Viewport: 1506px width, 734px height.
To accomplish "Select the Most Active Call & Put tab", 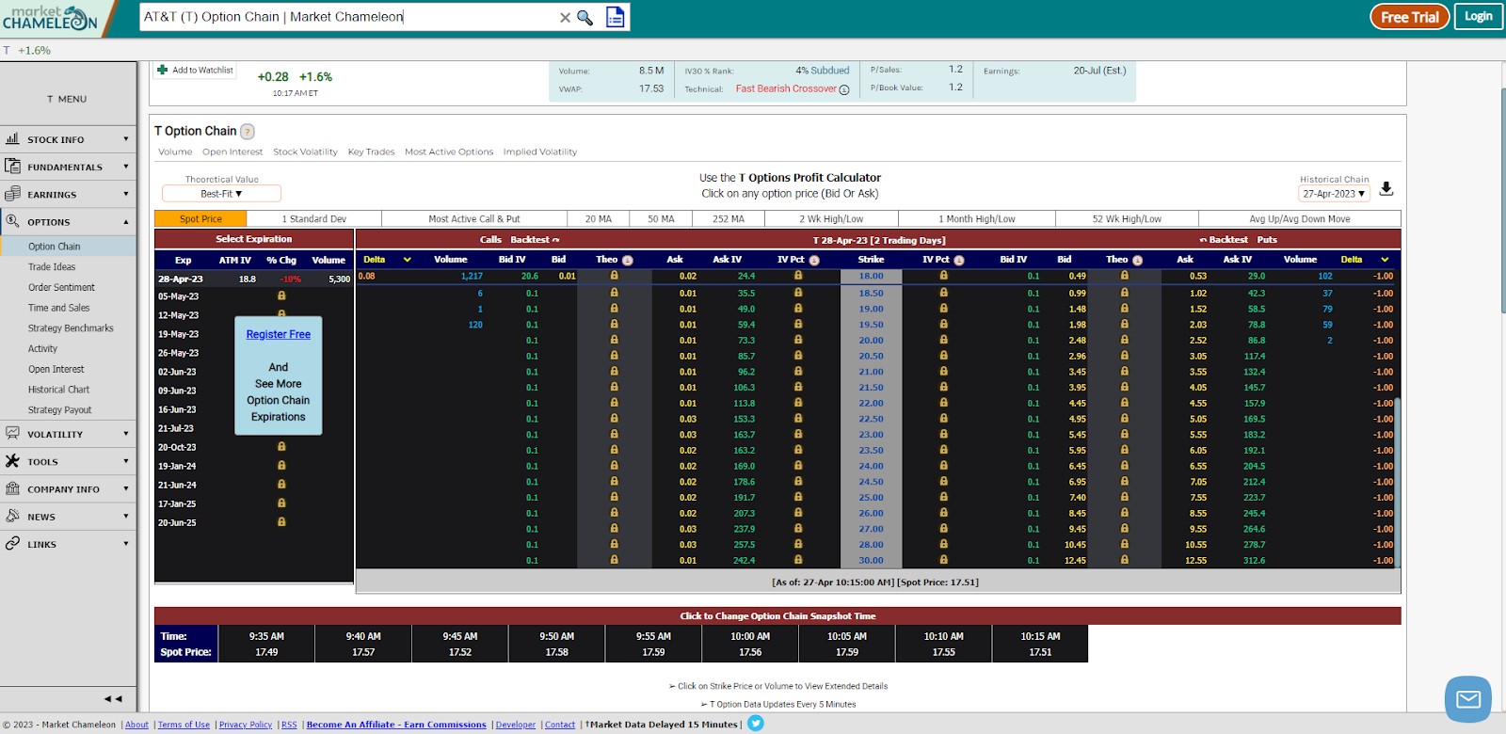I will [474, 219].
